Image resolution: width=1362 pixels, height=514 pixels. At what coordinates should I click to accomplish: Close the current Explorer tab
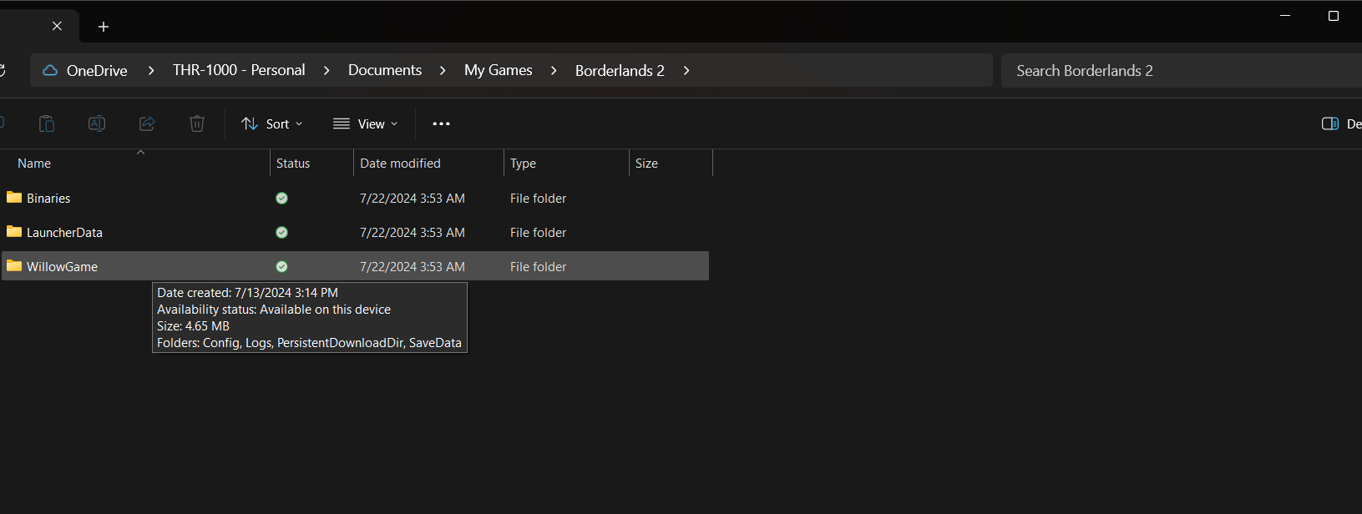coord(57,26)
